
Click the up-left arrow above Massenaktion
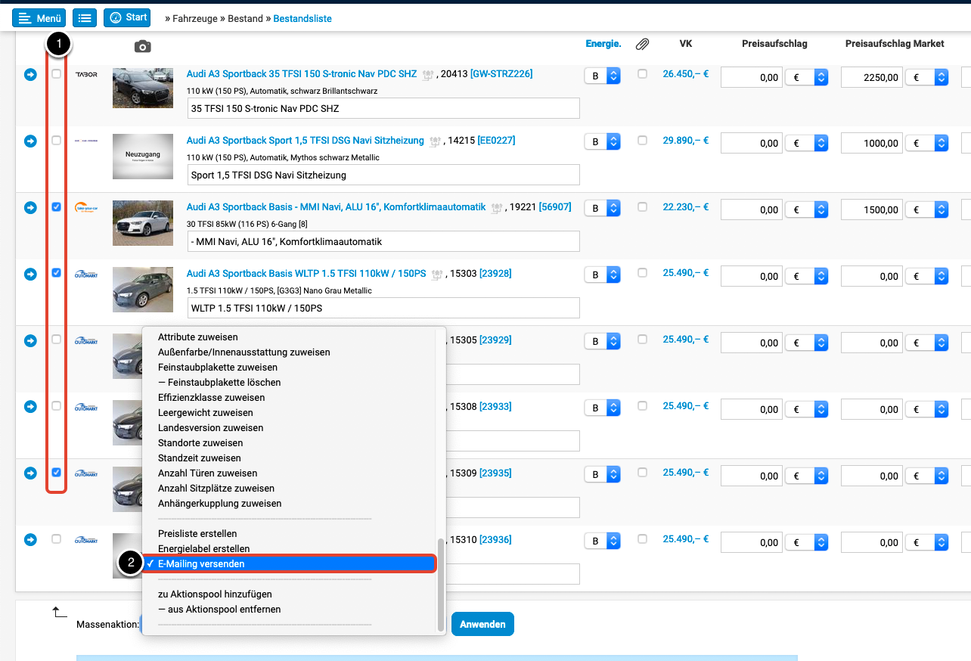[60, 612]
